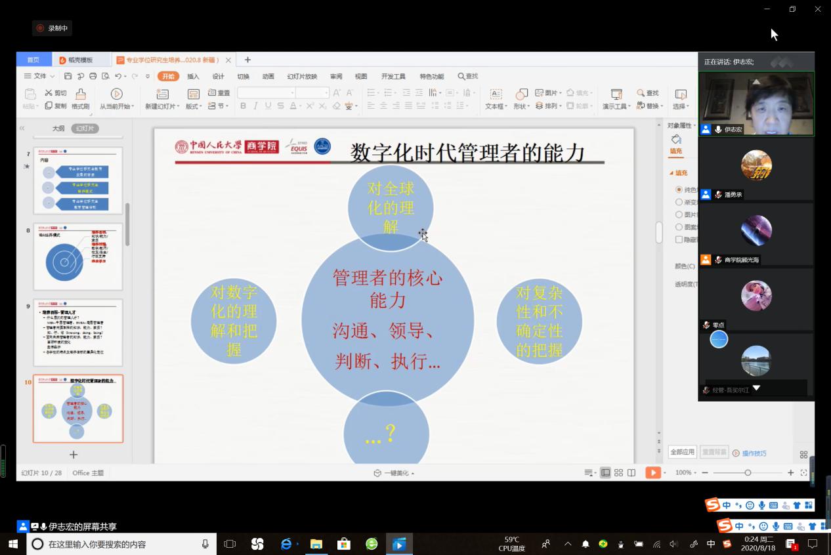Insert a 文本框 text box
831x555 pixels.
[x=496, y=94]
